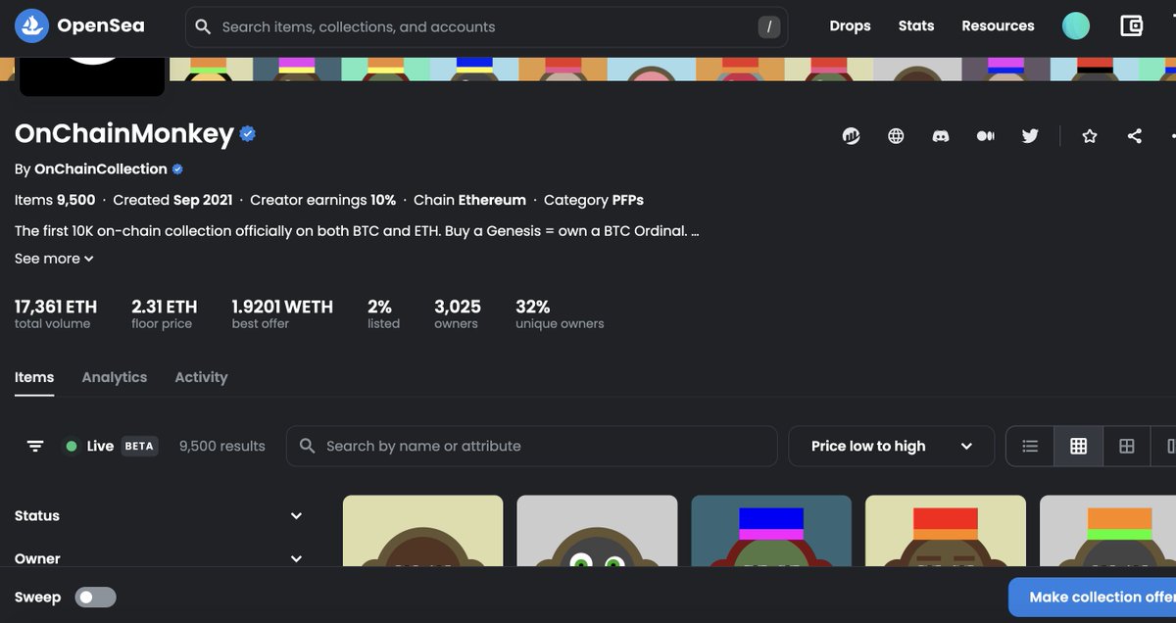
Task: Open the collection Discord link
Action: coord(941,136)
